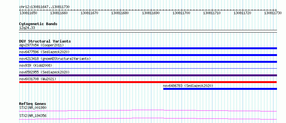Click the chr12:130811647..130811730 region label

pos(44,7)
